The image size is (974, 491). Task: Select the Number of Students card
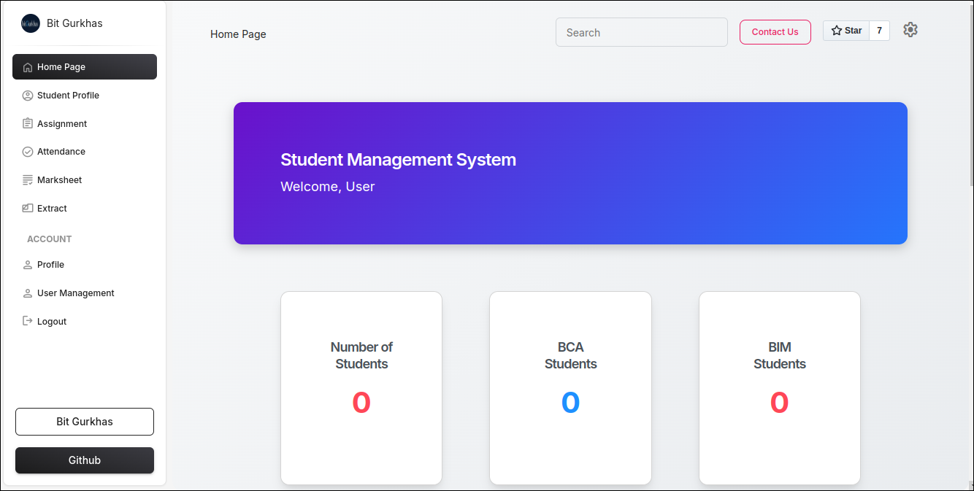click(x=361, y=387)
